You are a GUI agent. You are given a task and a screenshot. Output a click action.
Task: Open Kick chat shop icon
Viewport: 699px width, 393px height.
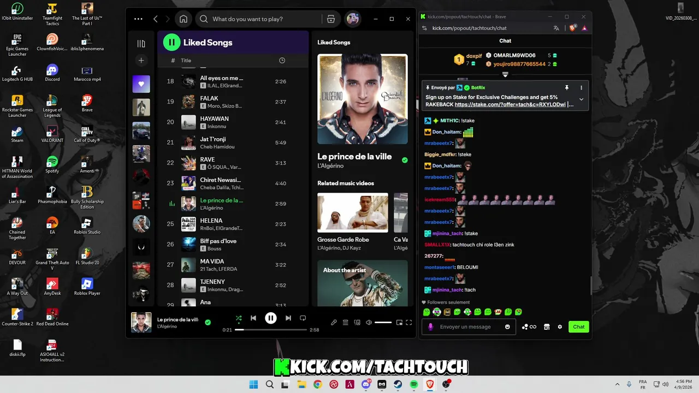(x=547, y=327)
